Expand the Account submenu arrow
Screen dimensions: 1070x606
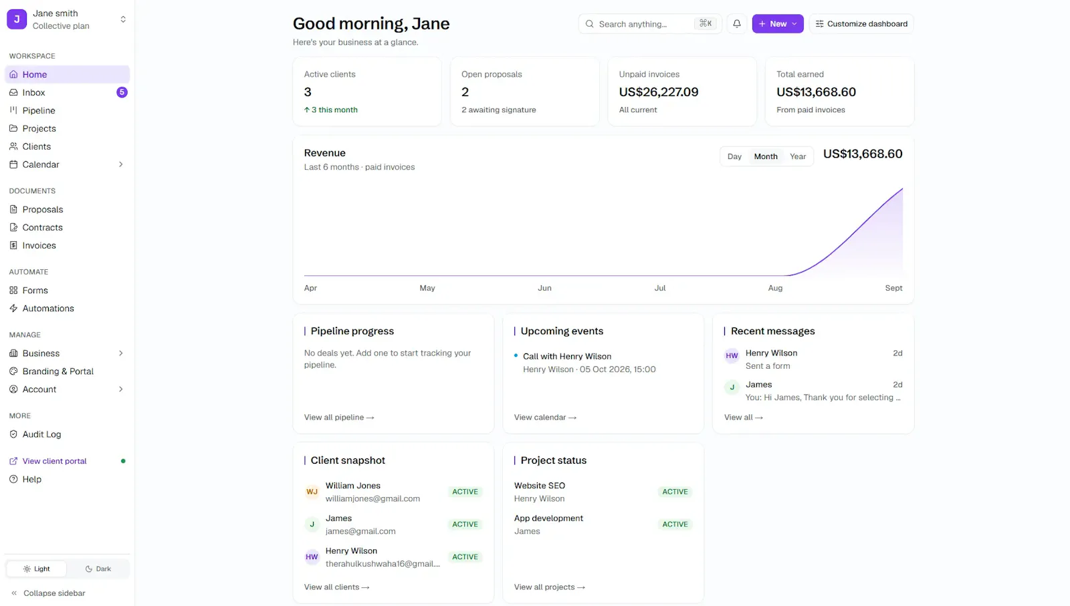pos(121,389)
